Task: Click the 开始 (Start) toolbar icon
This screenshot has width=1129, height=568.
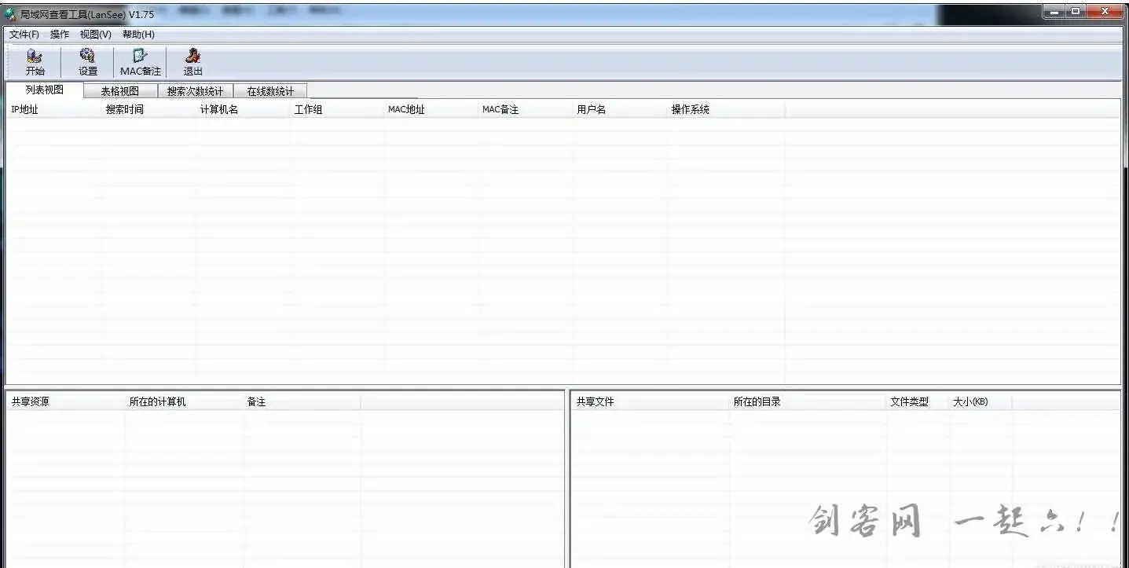Action: tap(35, 61)
